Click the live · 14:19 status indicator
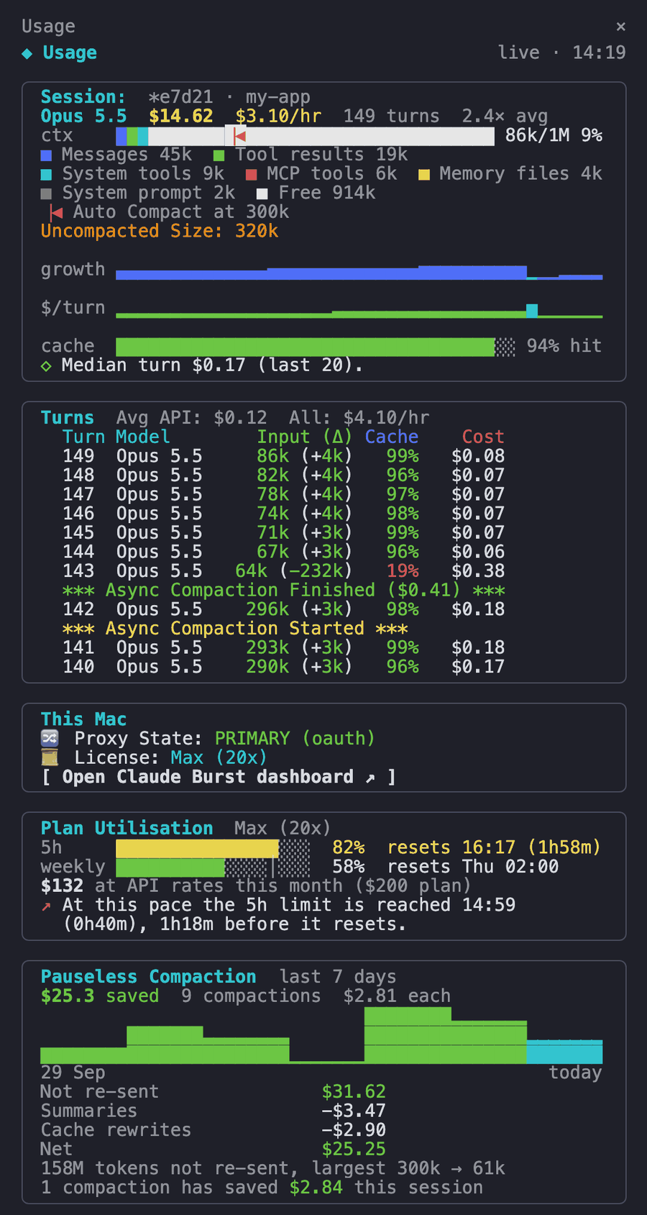 point(562,53)
